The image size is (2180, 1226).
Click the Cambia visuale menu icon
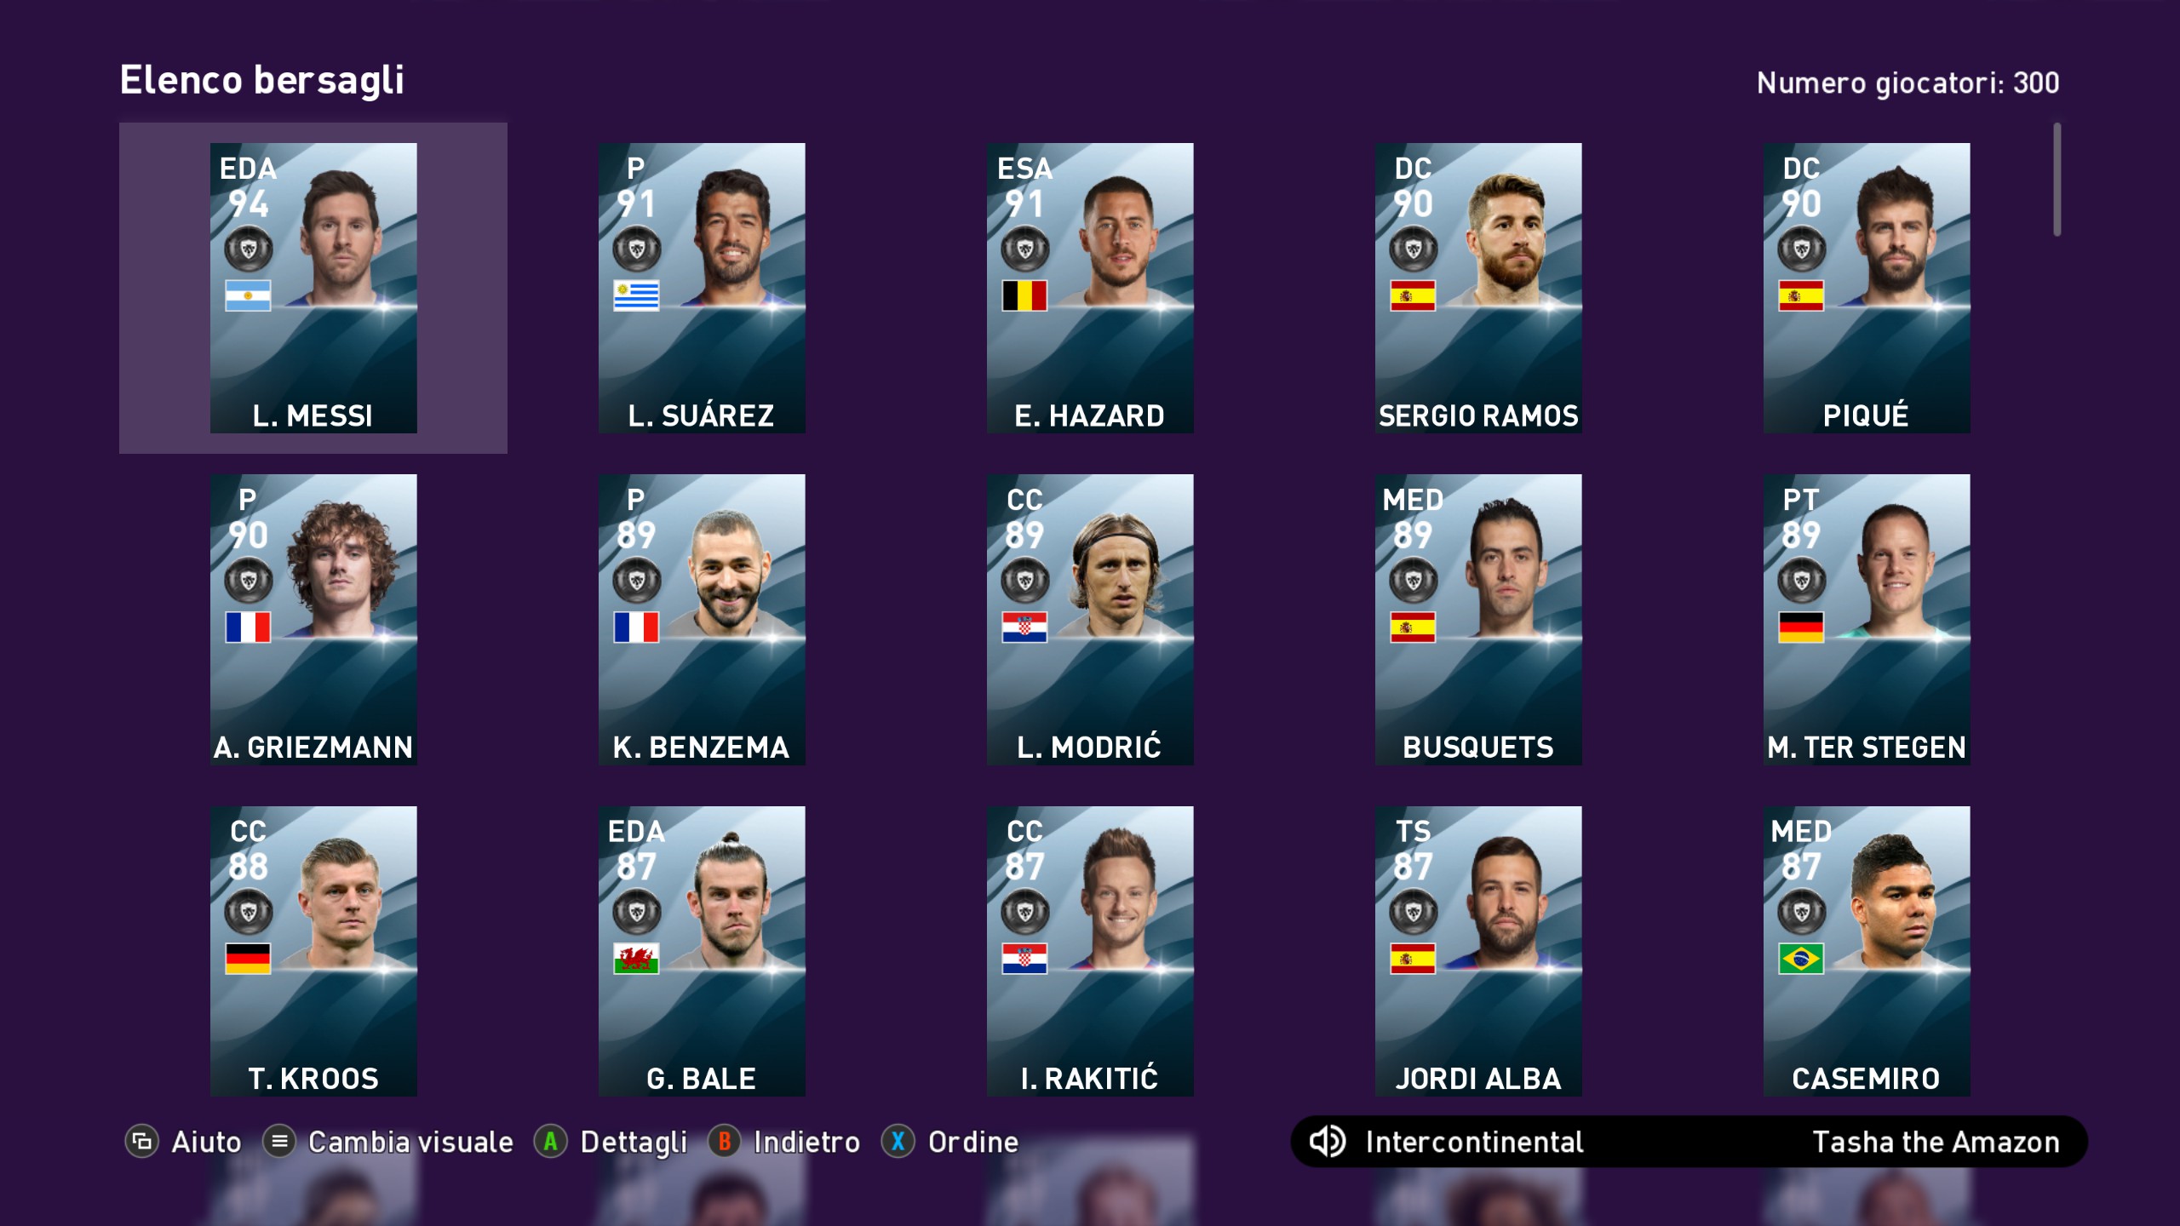click(x=279, y=1142)
